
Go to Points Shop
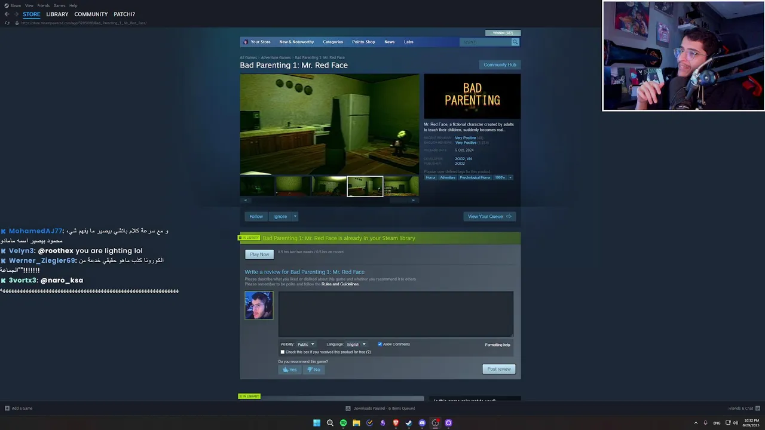(363, 42)
